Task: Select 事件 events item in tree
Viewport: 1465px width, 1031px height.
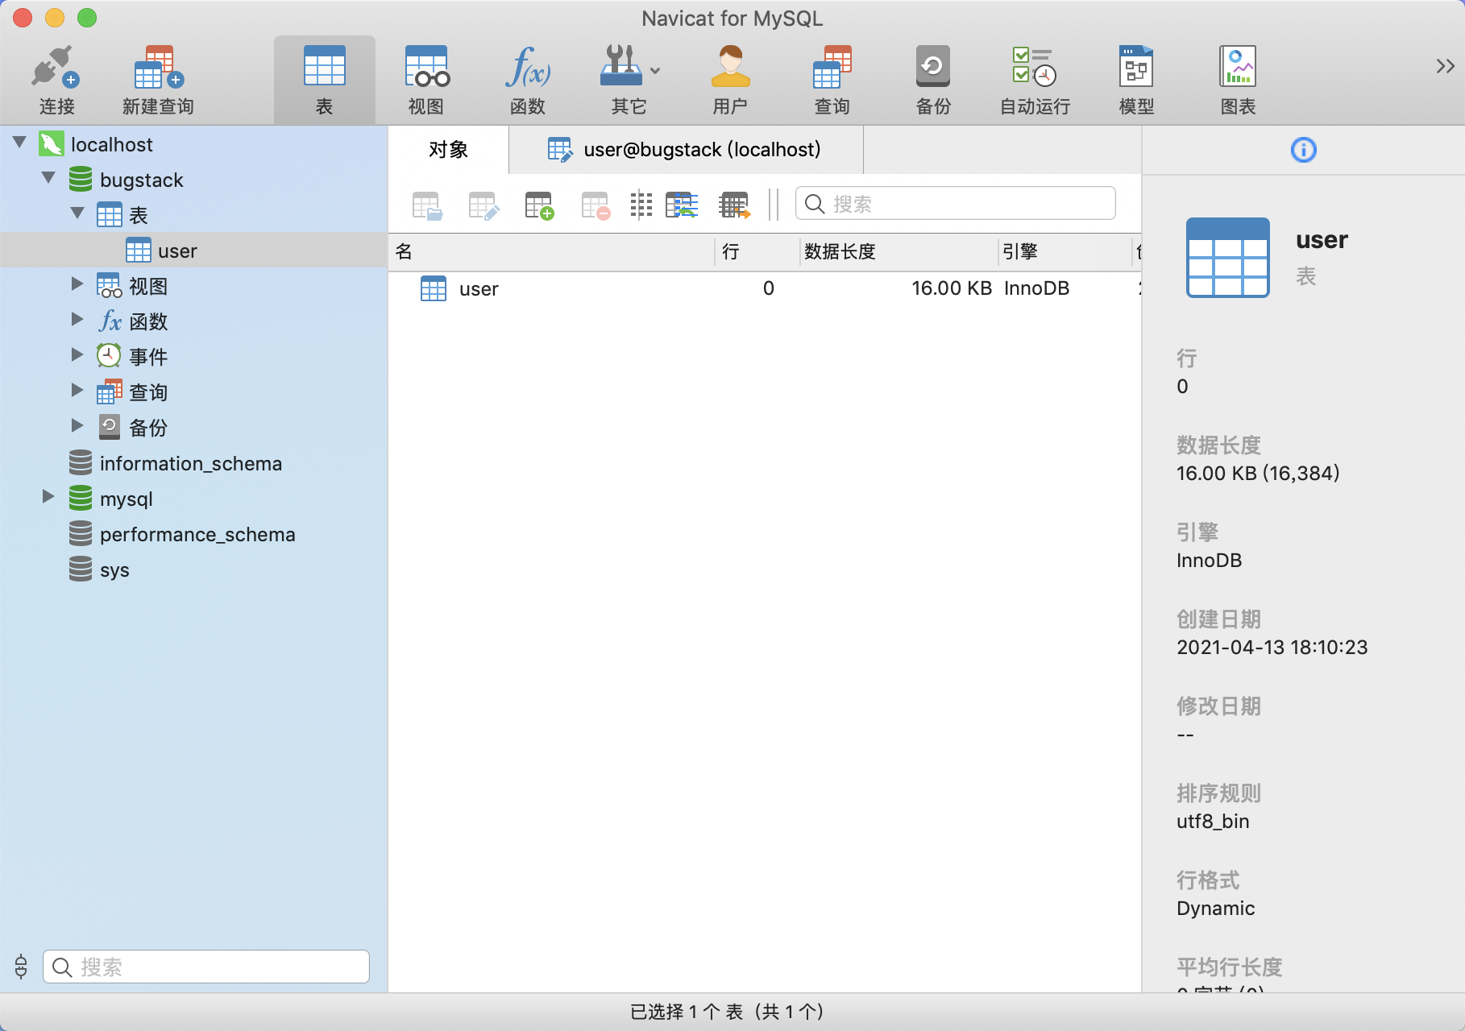Action: pyautogui.click(x=148, y=357)
